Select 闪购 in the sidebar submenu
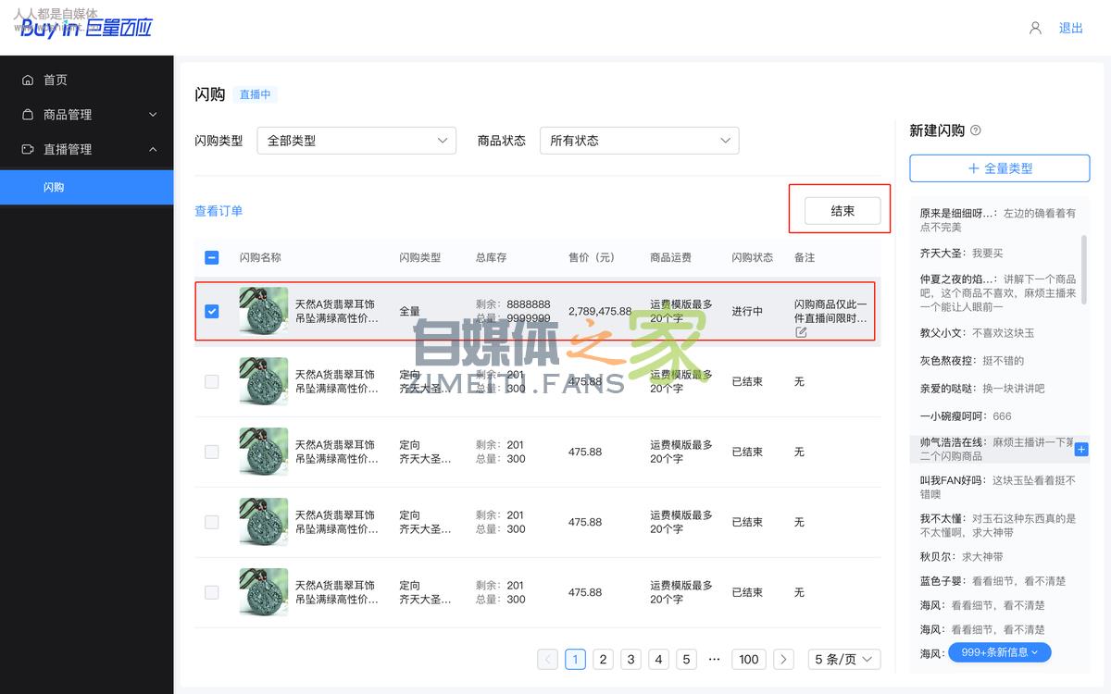The height and width of the screenshot is (694, 1111). coord(53,186)
